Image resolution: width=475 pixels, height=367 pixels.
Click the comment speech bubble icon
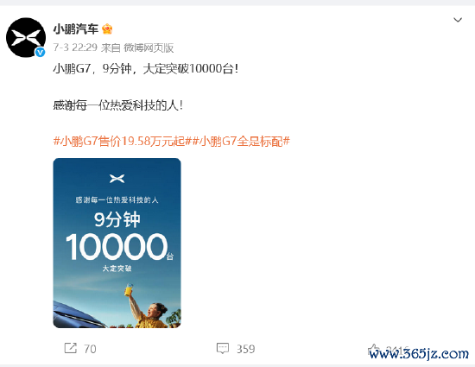click(223, 349)
